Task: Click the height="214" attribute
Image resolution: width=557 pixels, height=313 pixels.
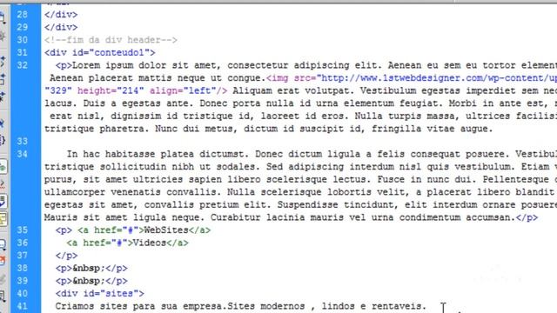Action: point(111,90)
